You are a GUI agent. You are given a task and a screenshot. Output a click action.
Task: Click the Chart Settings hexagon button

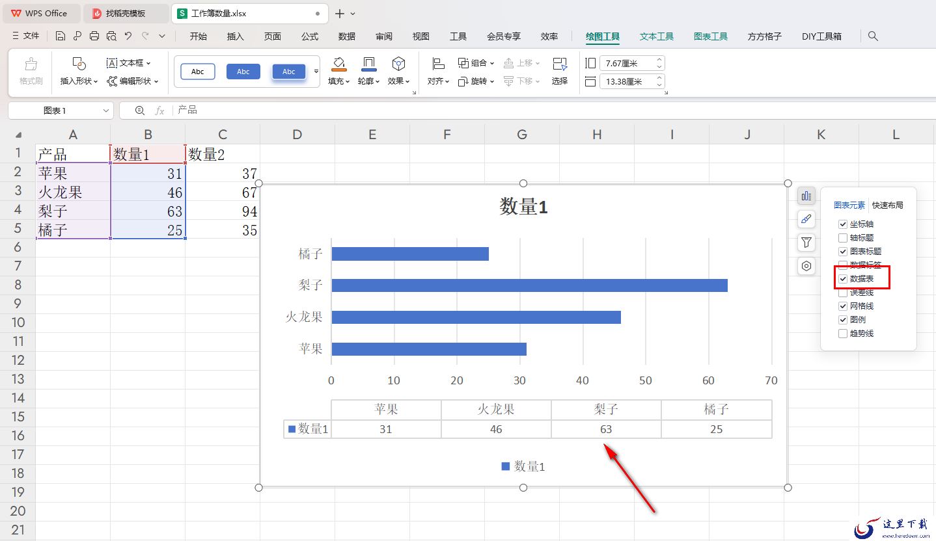click(806, 266)
